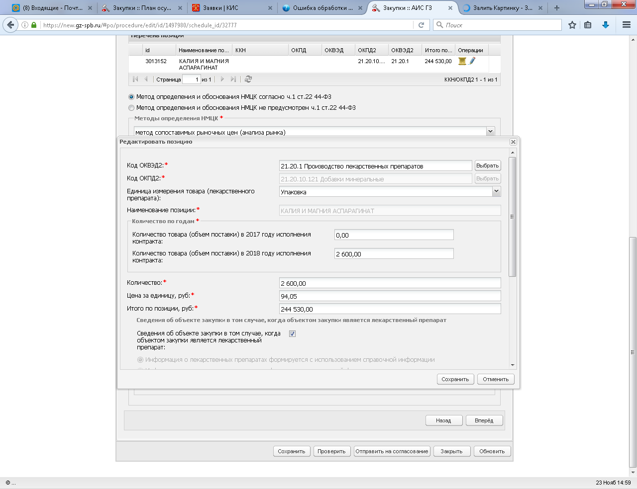Click the page's vertical scrollbar thumb
Viewport: 637px width, 489px height.
[633, 352]
